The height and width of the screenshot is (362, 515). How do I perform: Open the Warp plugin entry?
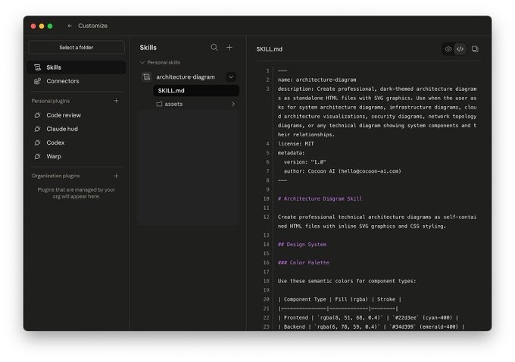[76, 156]
